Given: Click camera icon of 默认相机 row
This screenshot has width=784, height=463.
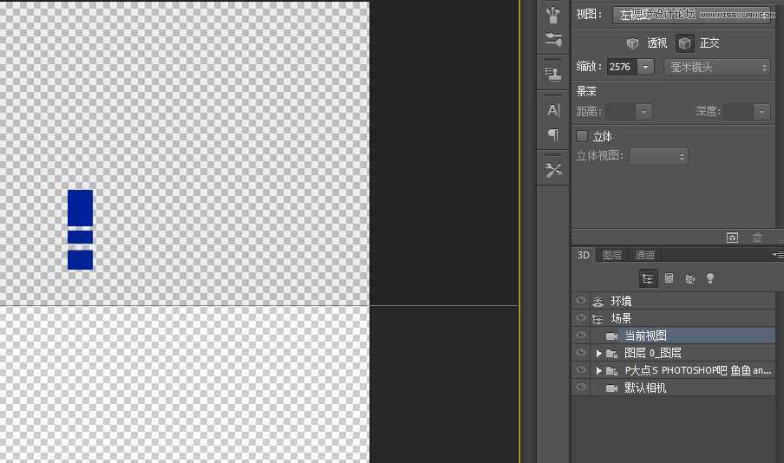Looking at the screenshot, I should [x=611, y=388].
